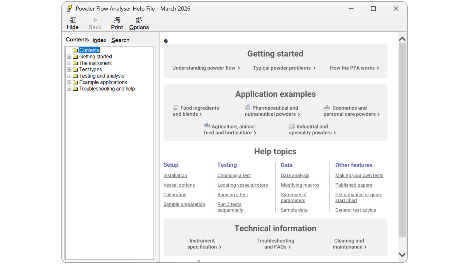Click the vertical scrollbar thumb in help pane
The image size is (469, 264).
pos(402,140)
